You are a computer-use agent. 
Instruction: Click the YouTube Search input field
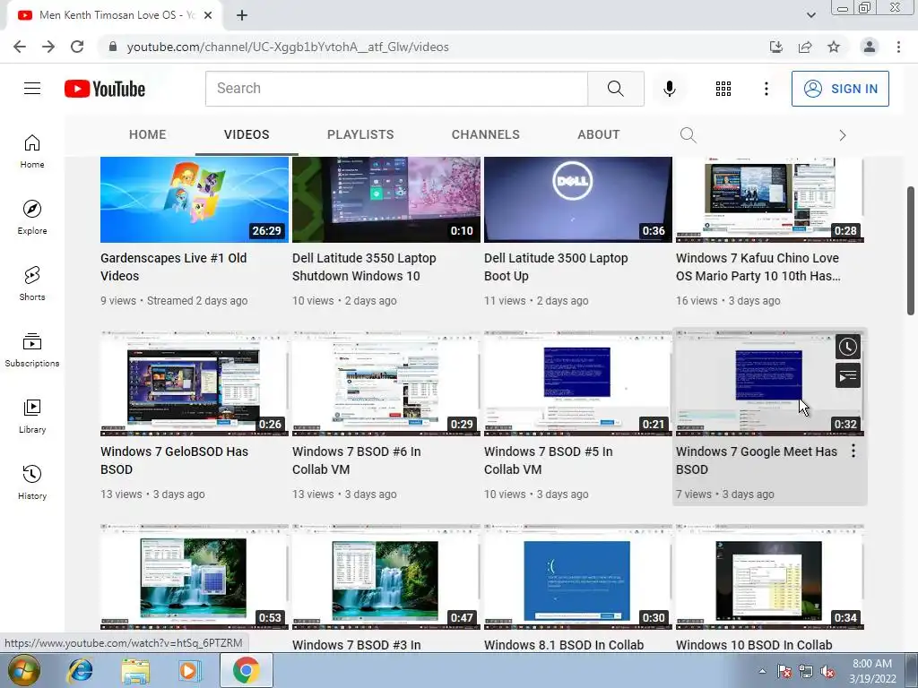pos(396,89)
